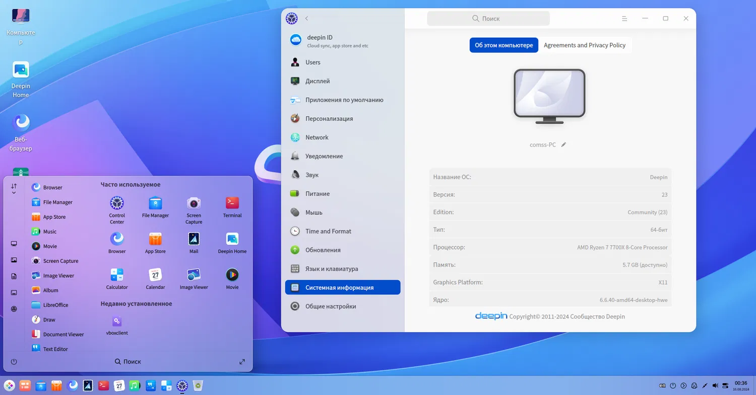Click the power icon in the launcher

pyautogui.click(x=14, y=361)
